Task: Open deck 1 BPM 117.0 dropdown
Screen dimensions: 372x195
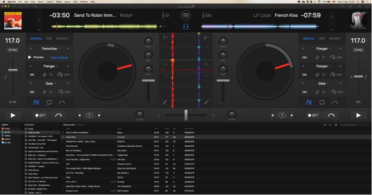Action: 14,41
